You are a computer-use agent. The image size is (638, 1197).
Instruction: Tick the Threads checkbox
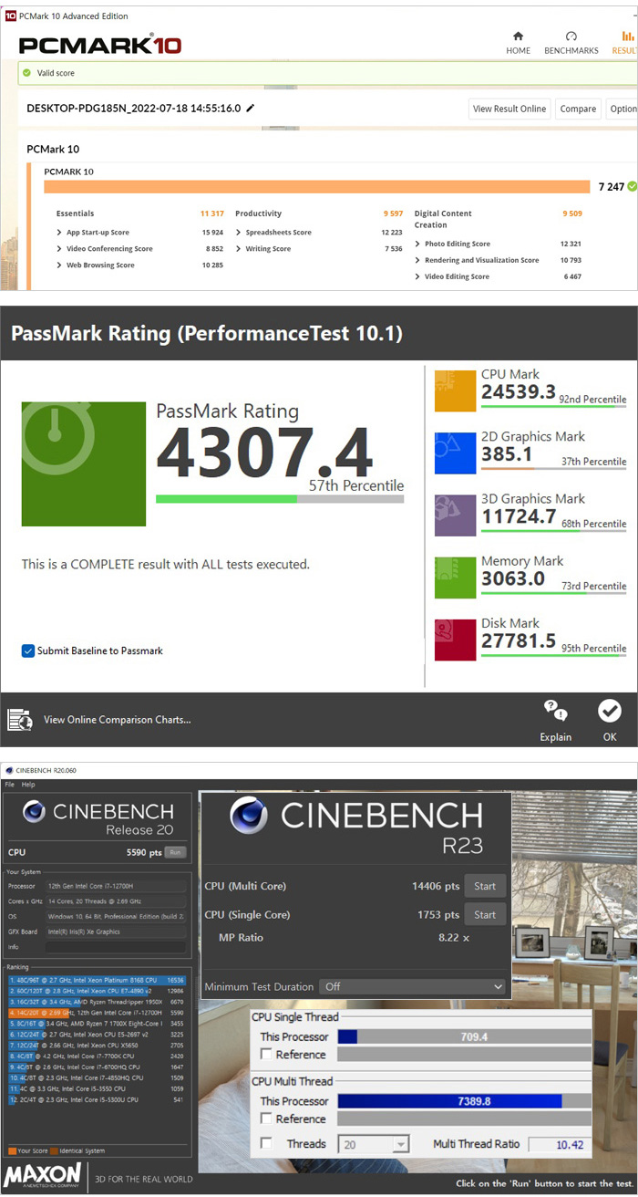[x=266, y=1143]
